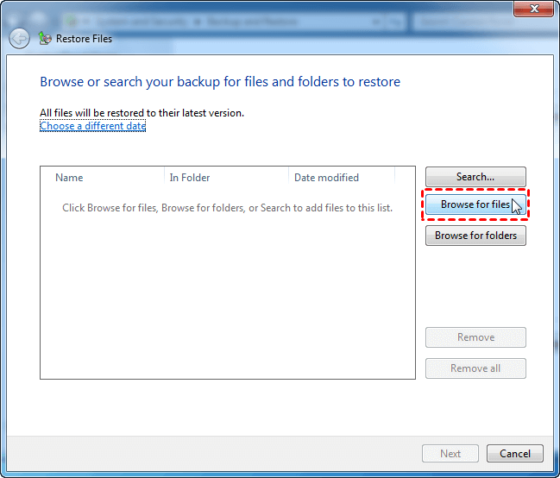Screen dimensions: 560x478
Task: Open the Choose a different date link
Action: click(x=93, y=126)
